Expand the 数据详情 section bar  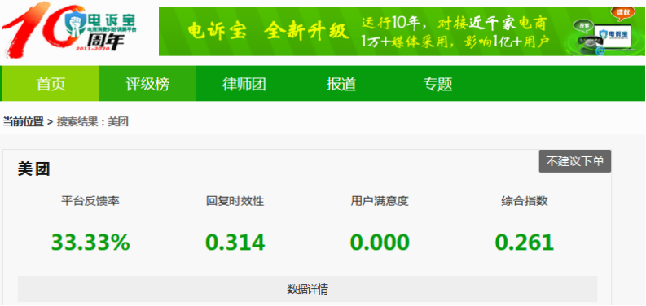click(307, 289)
